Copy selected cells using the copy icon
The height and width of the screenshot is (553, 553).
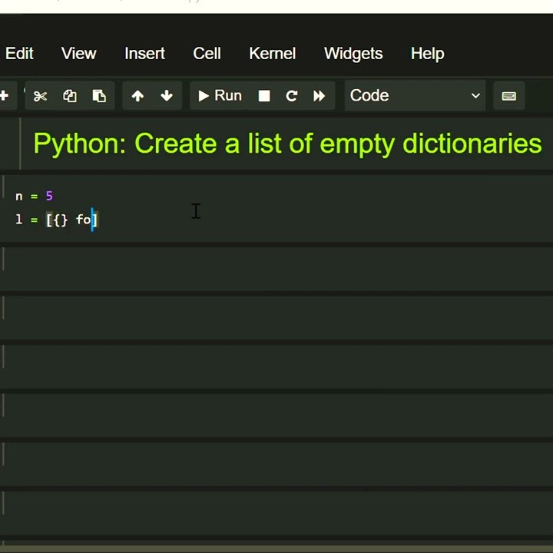click(69, 96)
